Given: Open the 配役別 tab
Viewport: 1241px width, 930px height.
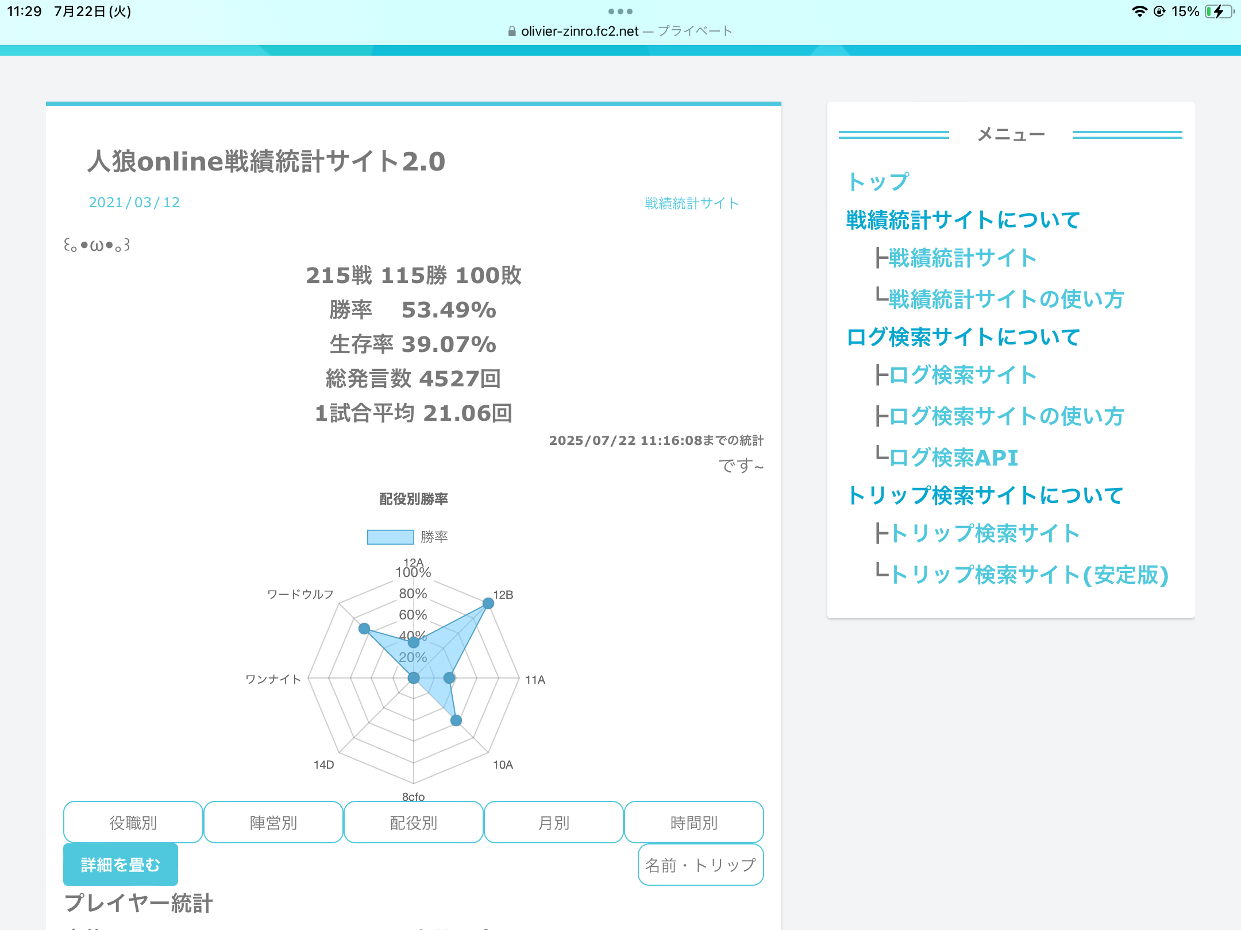Looking at the screenshot, I should (413, 822).
